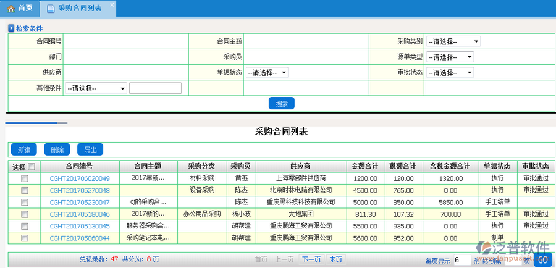The height and width of the screenshot is (268, 556).
Task: Click the 导出 button
Action: pyautogui.click(x=90, y=150)
